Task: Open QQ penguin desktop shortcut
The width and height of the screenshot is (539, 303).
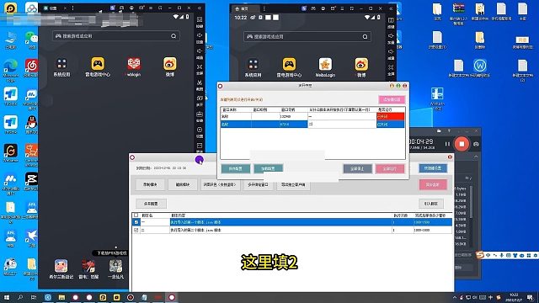Action: click(x=31, y=122)
